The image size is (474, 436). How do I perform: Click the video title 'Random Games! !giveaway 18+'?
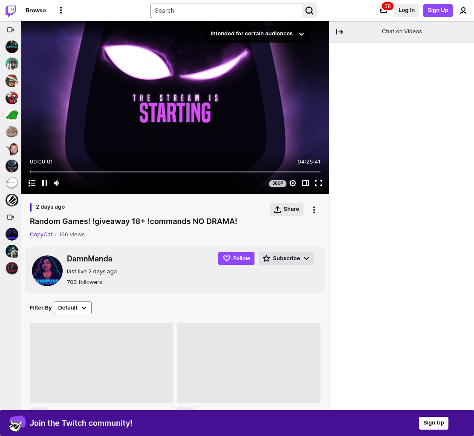[133, 221]
